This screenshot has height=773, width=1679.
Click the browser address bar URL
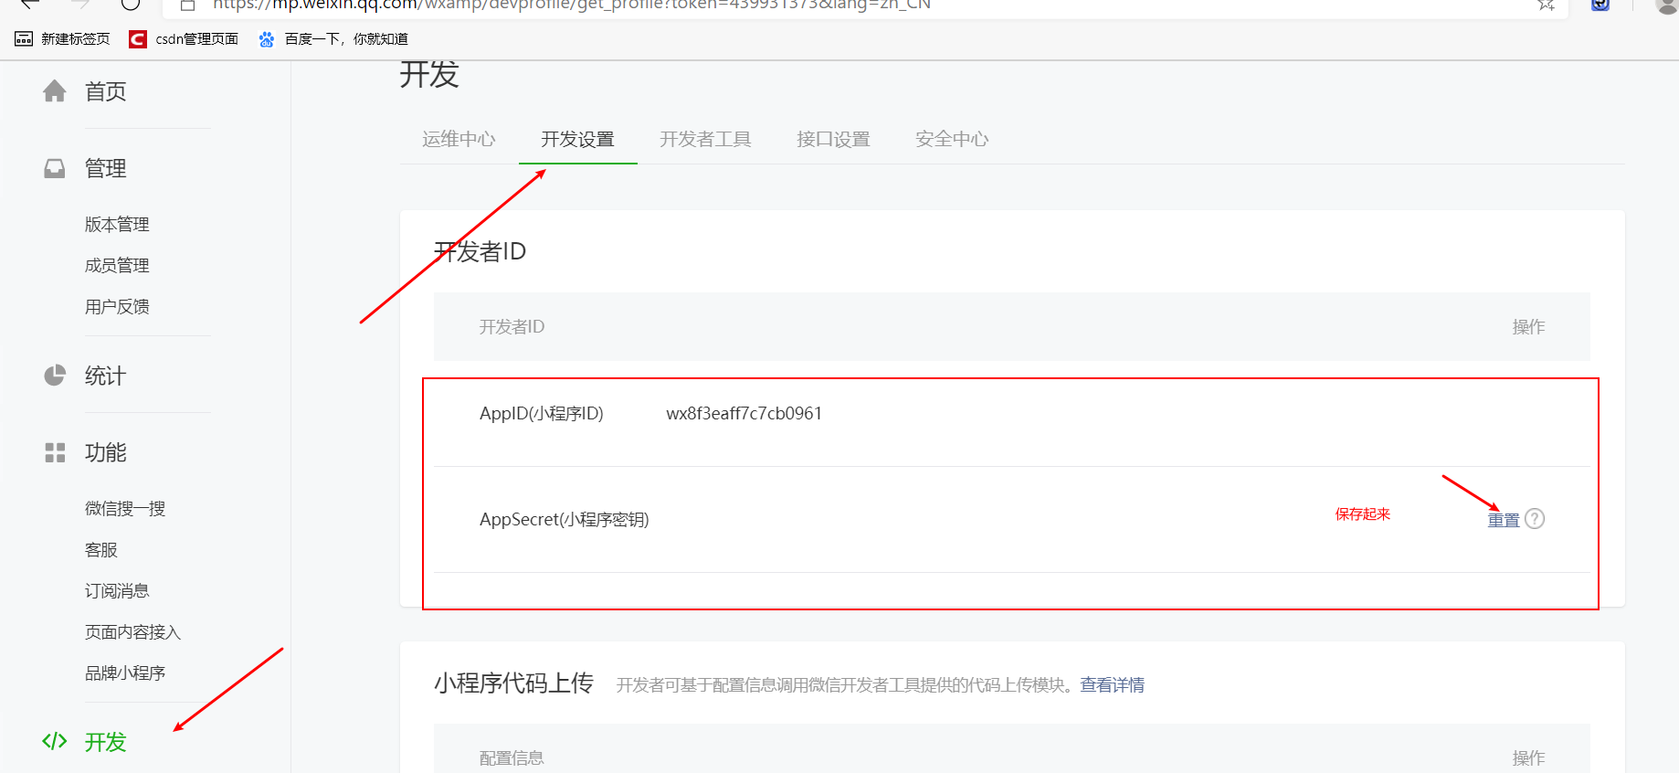(572, 5)
